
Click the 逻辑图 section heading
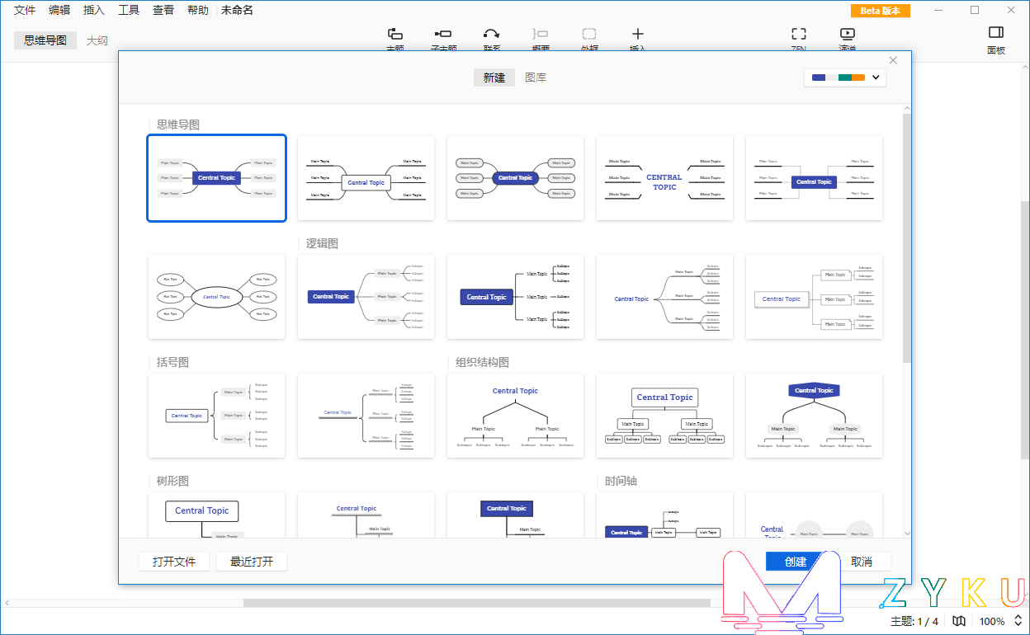(322, 243)
